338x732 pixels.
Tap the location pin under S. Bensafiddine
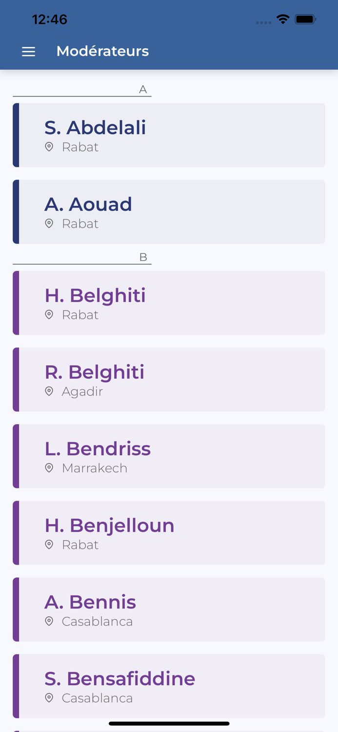49,698
